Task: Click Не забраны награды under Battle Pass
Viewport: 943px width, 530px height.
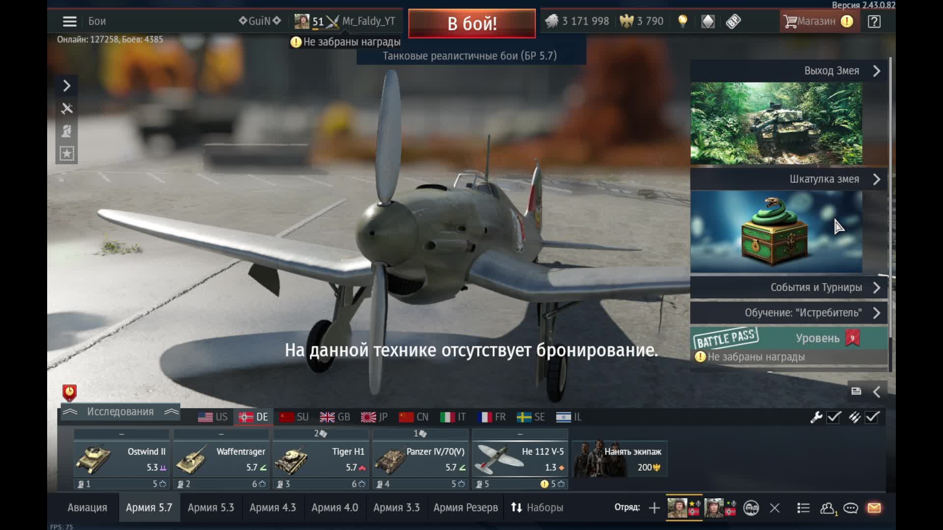Action: click(x=750, y=357)
